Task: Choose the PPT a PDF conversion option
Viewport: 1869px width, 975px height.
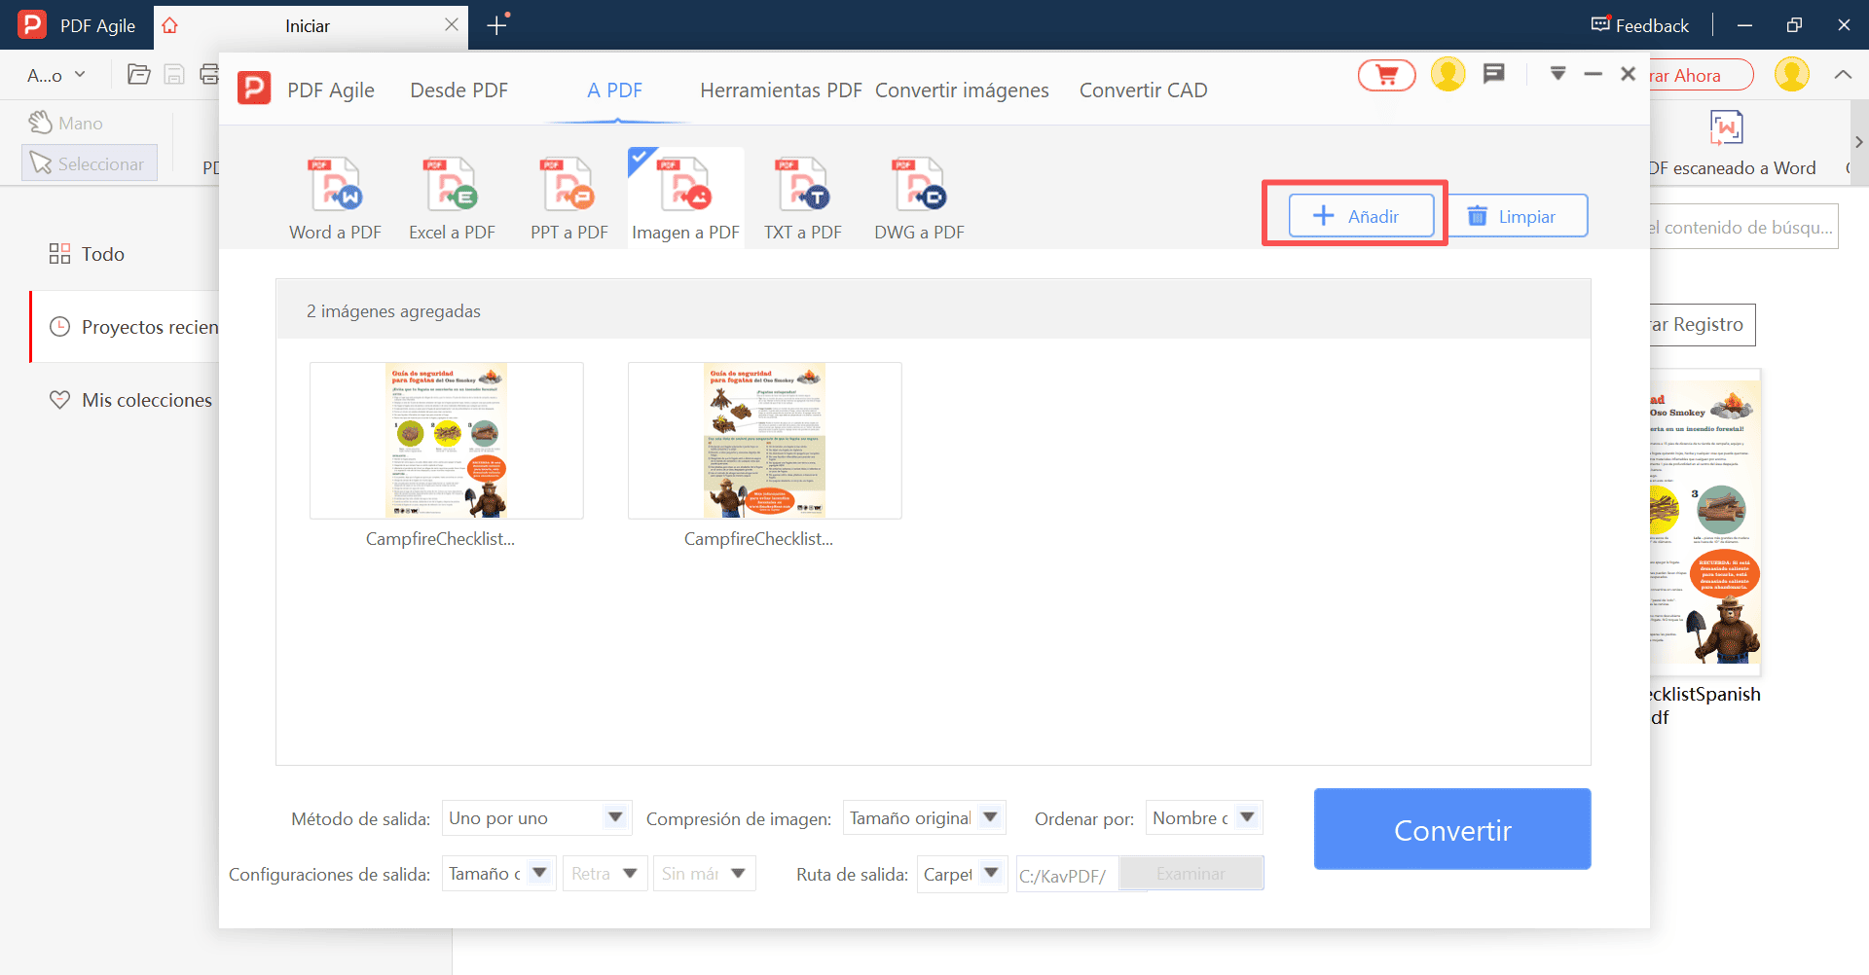Action: coord(568,195)
